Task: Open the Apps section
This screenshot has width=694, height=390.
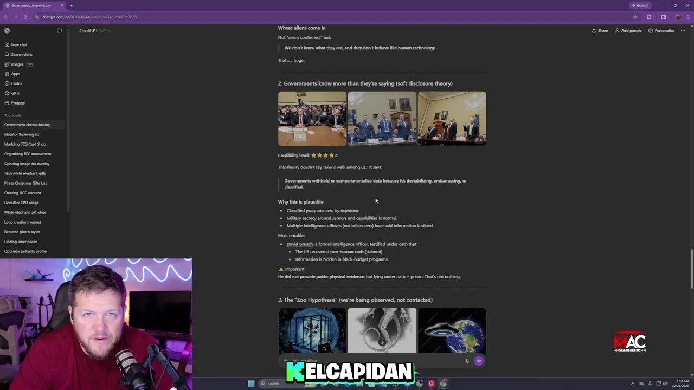Action: (12, 74)
